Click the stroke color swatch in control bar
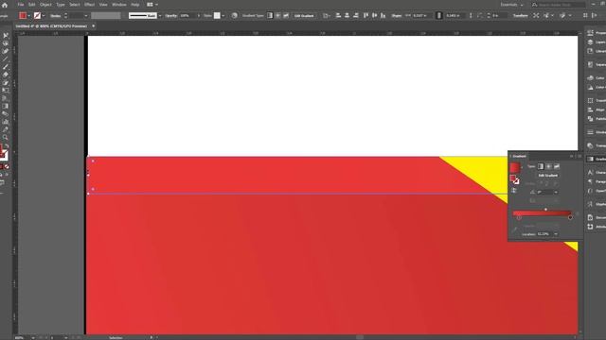606x340 pixels. (x=37, y=16)
